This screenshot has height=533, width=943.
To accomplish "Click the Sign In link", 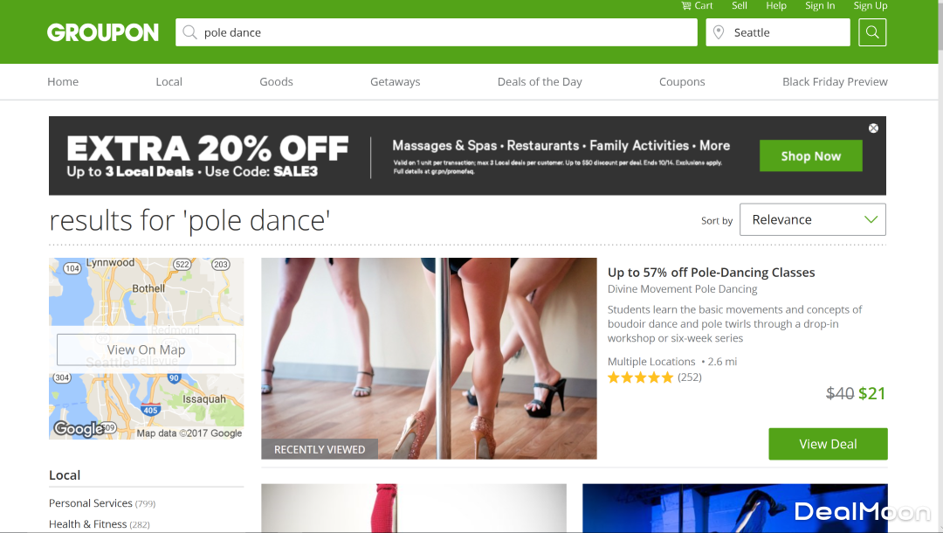I will pos(820,6).
